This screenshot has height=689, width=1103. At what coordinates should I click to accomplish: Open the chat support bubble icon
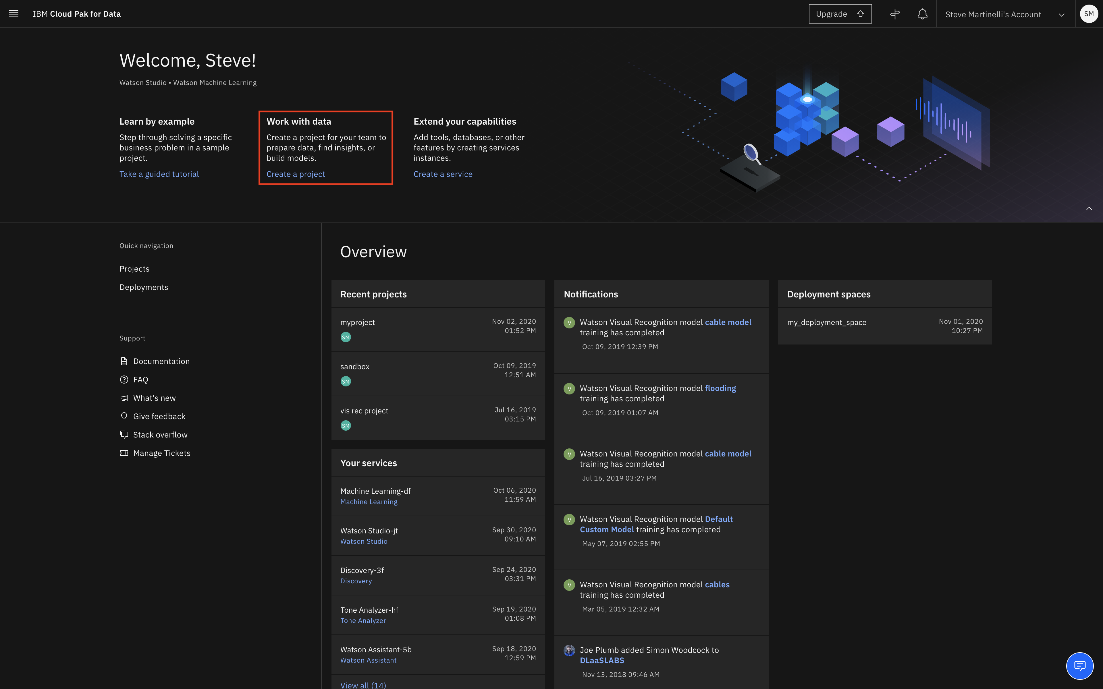[x=1079, y=666]
